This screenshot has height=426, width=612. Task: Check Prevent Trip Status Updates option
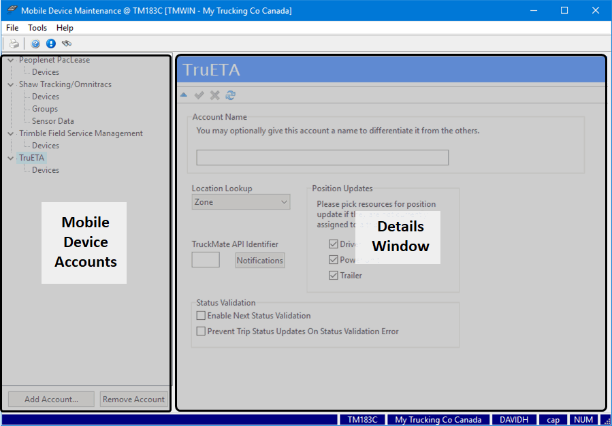(x=201, y=331)
